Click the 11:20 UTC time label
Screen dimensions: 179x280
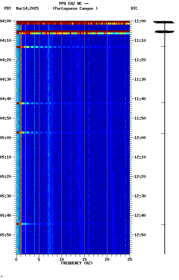click(140, 60)
